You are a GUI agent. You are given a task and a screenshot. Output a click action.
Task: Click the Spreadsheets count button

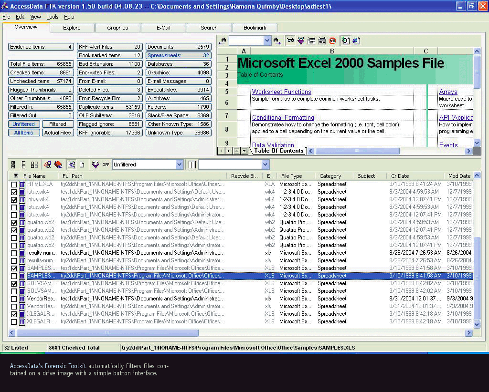click(x=178, y=55)
